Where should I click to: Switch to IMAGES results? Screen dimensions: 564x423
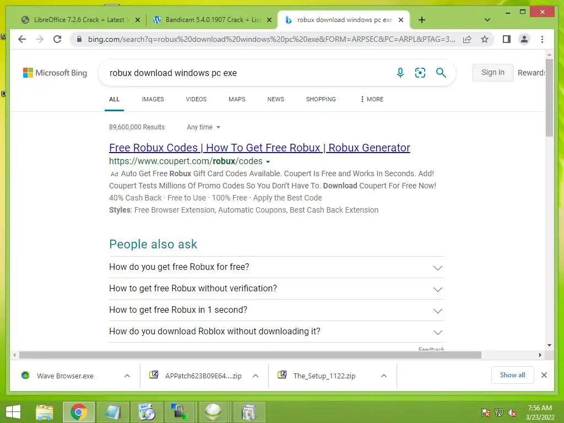click(x=153, y=99)
